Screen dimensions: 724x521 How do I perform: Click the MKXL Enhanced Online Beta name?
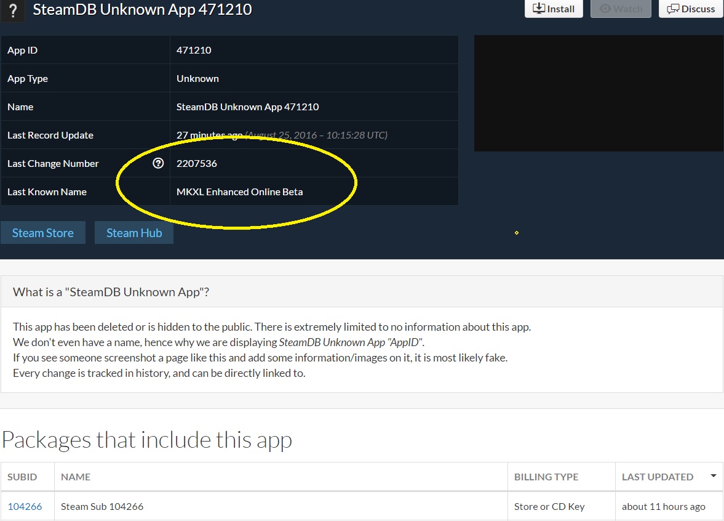239,192
